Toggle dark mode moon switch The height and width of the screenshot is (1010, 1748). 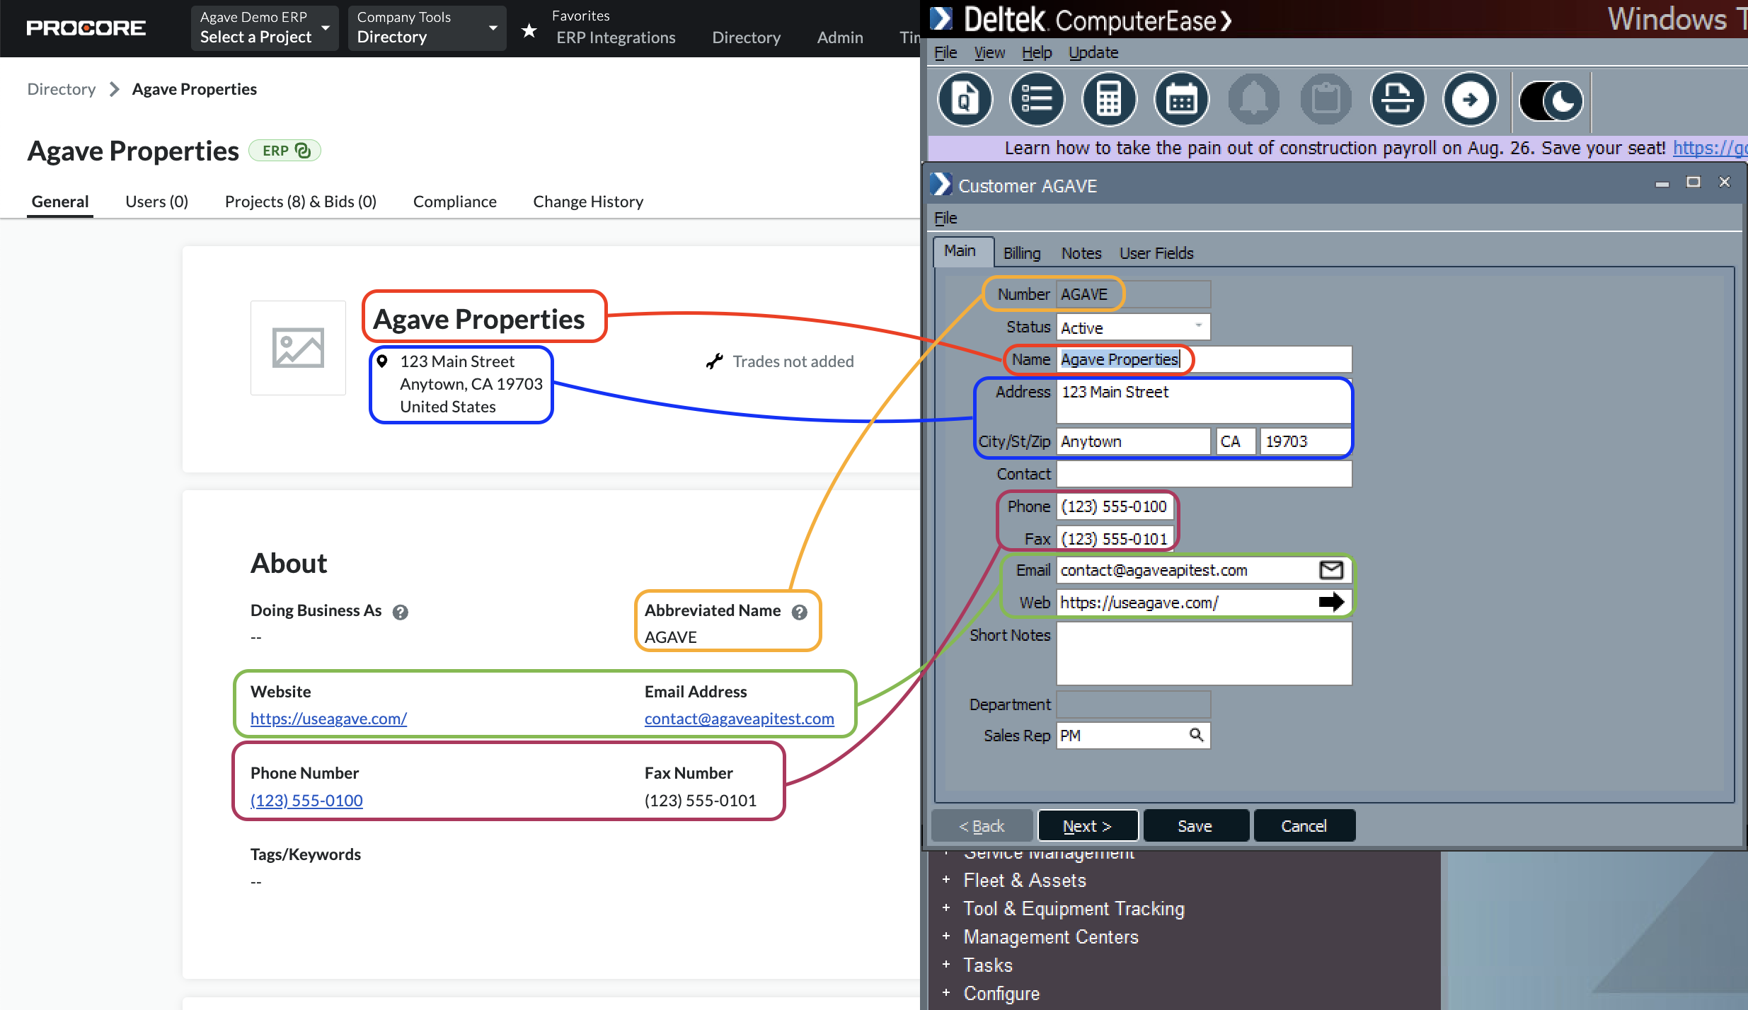1551,101
